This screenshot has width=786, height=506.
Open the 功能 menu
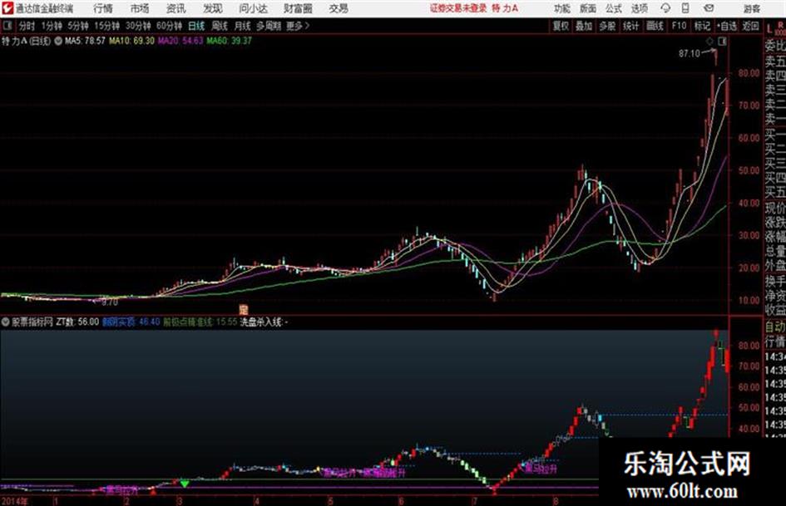point(562,8)
